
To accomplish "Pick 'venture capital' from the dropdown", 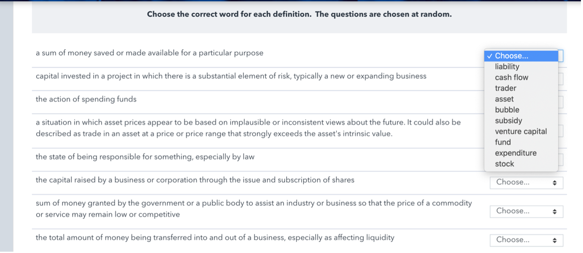I will (521, 132).
